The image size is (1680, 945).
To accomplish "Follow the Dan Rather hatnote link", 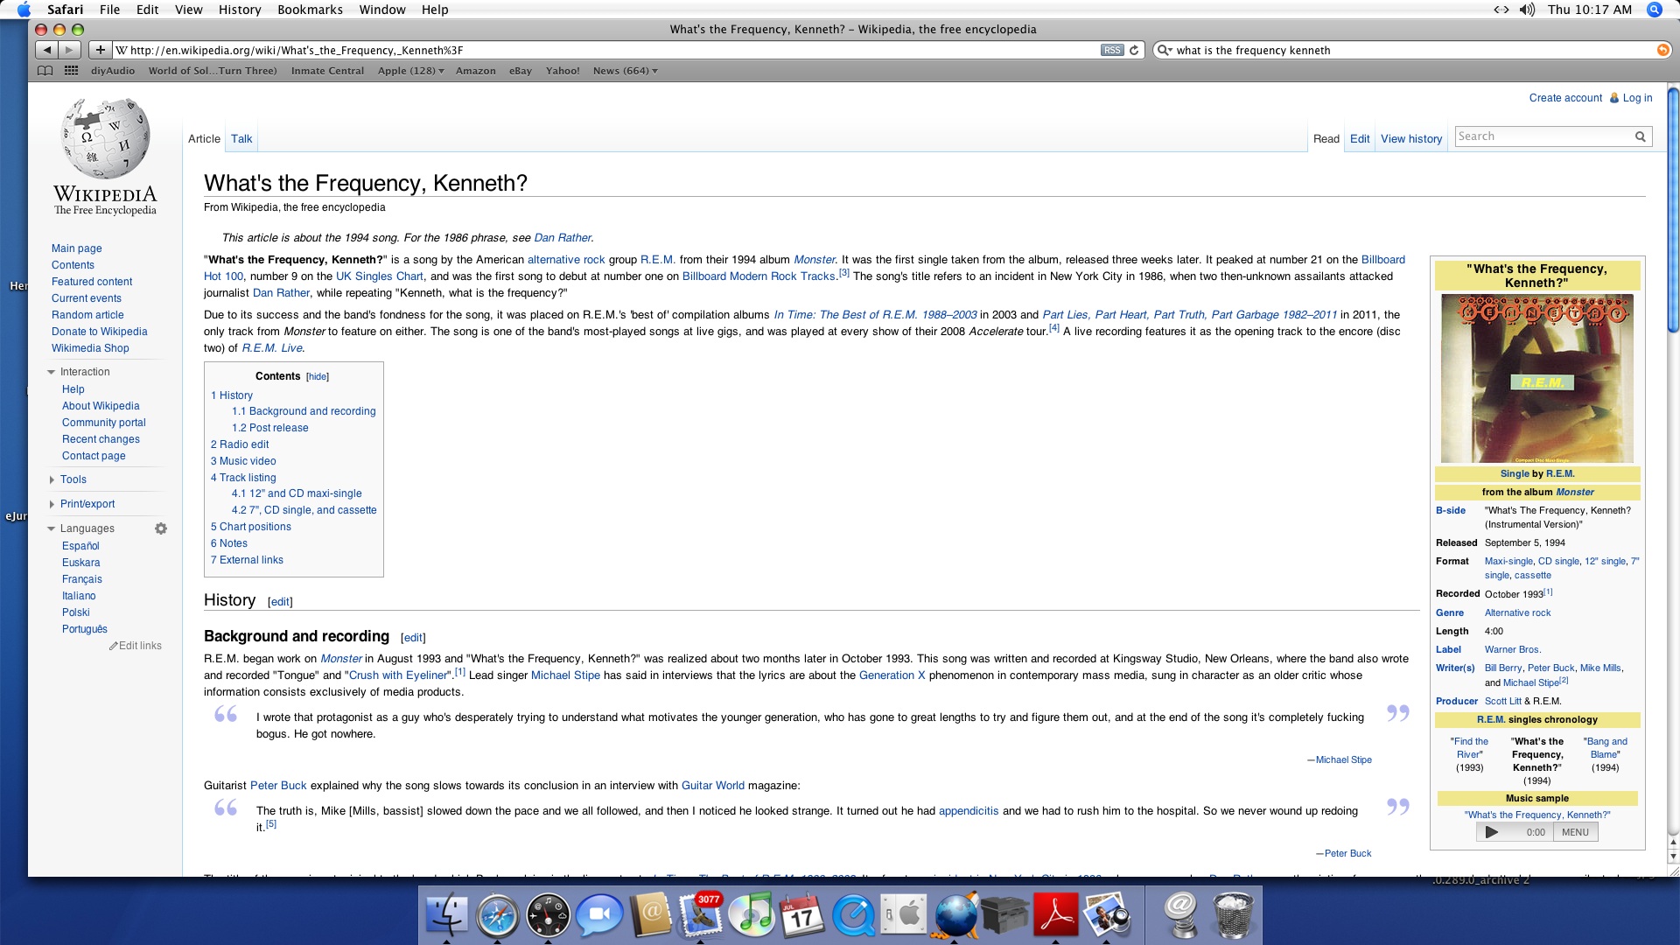I will 563,238.
